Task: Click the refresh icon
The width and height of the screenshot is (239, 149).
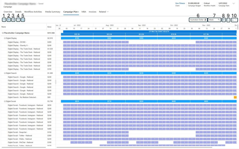Action: tap(228, 20)
